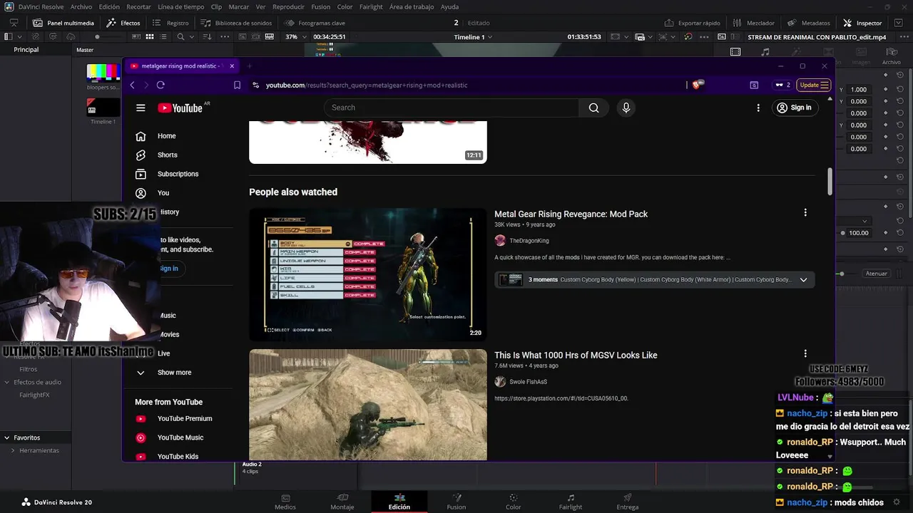
Task: Open the viewer zoom 37% dropdown
Action: point(295,36)
